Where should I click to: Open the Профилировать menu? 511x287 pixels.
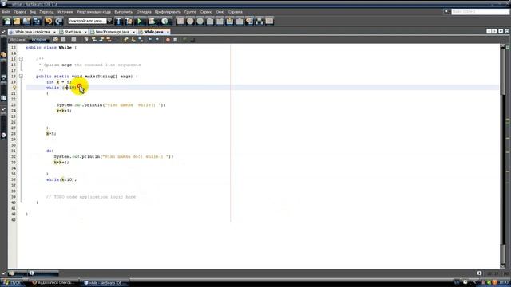[168, 12]
